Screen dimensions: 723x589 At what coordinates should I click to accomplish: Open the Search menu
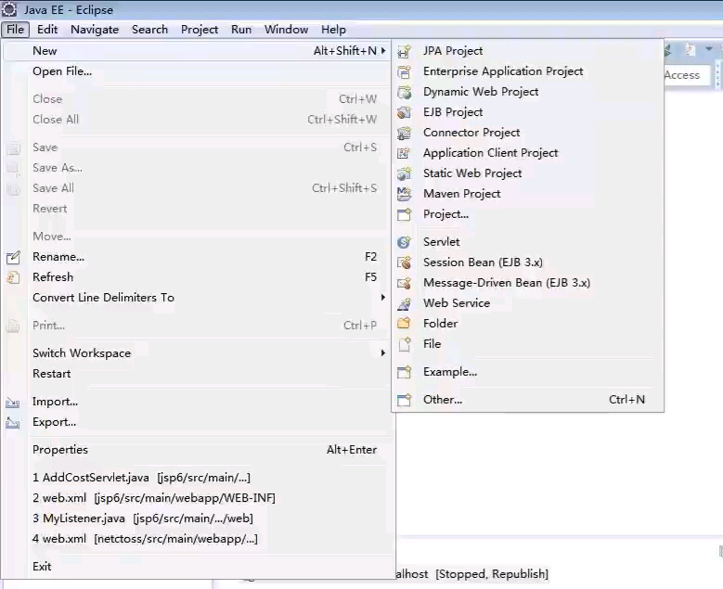(x=149, y=30)
